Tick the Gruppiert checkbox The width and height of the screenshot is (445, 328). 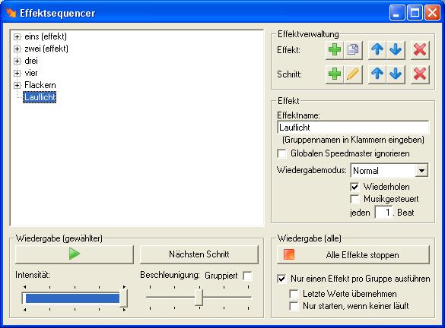click(247, 276)
